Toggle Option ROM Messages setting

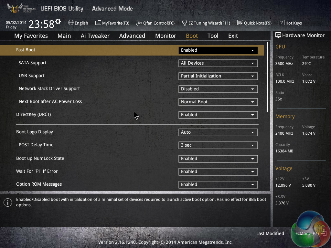tap(218, 184)
